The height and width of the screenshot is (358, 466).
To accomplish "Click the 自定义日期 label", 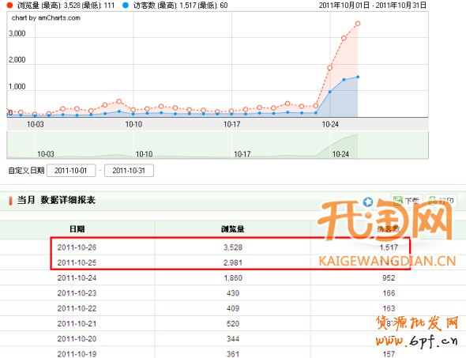I will (x=26, y=171).
